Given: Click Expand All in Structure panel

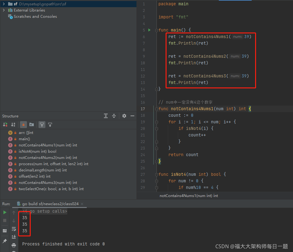Looking at the screenshot, I should pos(106,116).
